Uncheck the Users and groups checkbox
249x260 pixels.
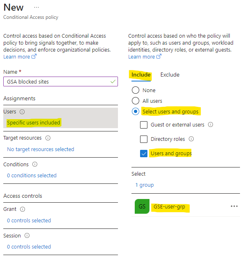(x=144, y=154)
